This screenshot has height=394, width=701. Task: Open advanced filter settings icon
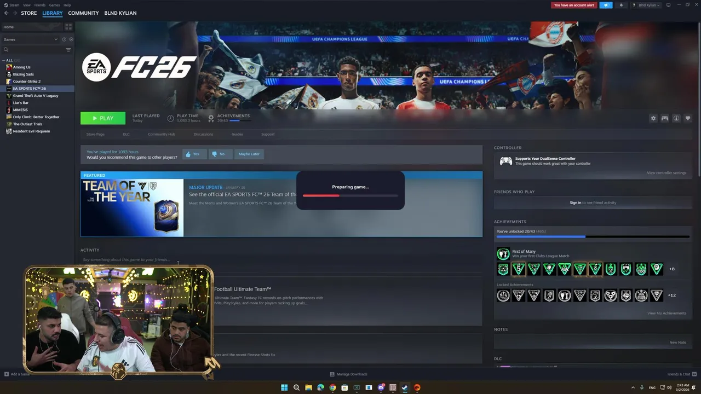pyautogui.click(x=68, y=50)
